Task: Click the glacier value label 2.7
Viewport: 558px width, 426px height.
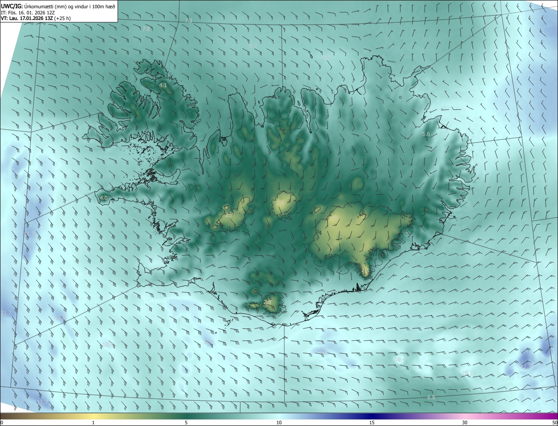Action: point(229,215)
